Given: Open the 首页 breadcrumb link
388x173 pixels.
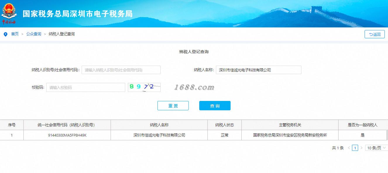Looking at the screenshot, I should pos(15,34).
